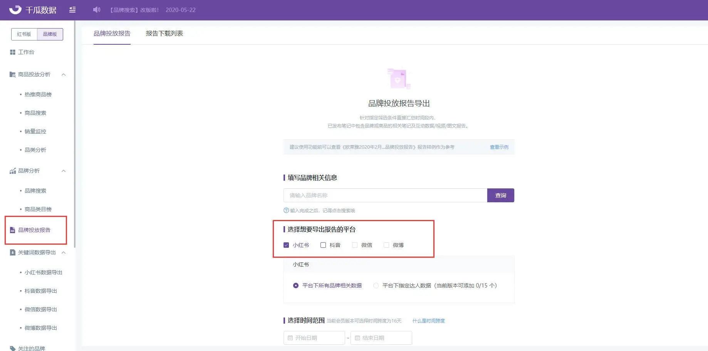Image resolution: width=708 pixels, height=351 pixels.
Task: Select 平台下所有品牌相关数据 radio option
Action: point(296,286)
